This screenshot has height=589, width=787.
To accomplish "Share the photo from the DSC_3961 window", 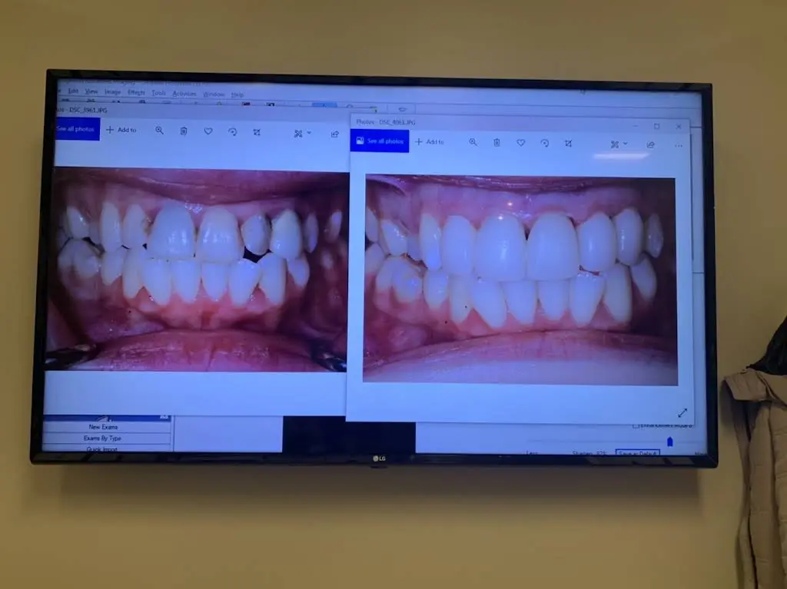I will click(335, 134).
